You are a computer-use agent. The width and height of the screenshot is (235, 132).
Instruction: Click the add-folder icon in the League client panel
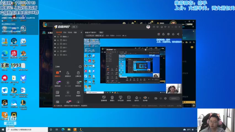click(x=187, y=42)
